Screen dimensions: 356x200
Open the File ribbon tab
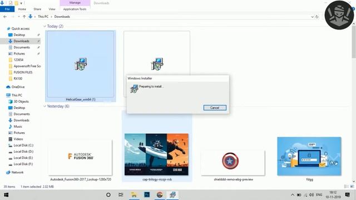tap(7, 9)
